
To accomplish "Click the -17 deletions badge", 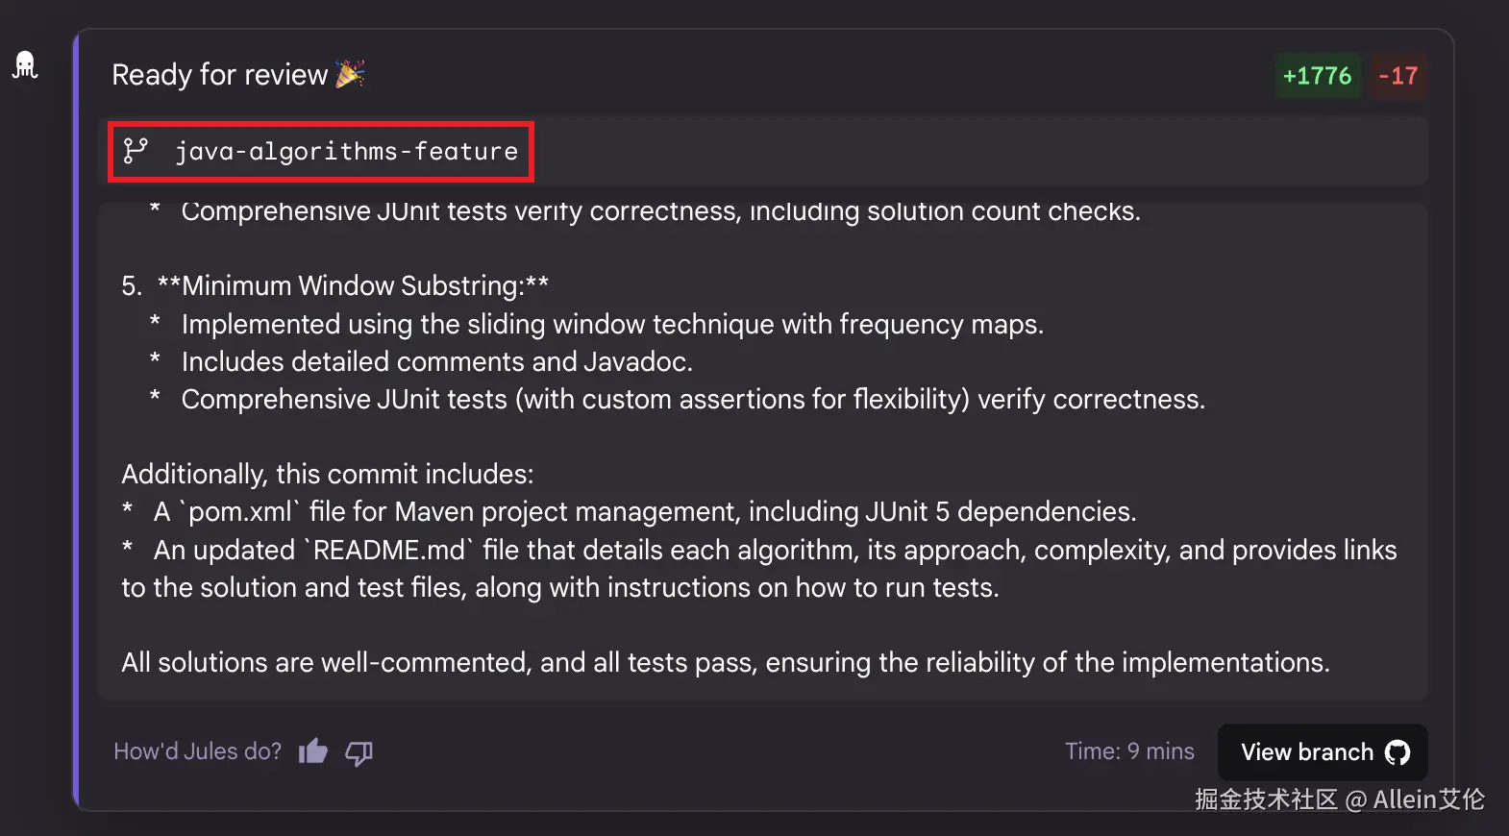I will pyautogui.click(x=1398, y=76).
